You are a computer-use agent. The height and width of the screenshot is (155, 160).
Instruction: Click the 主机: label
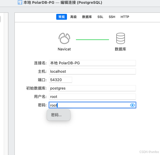42,71
